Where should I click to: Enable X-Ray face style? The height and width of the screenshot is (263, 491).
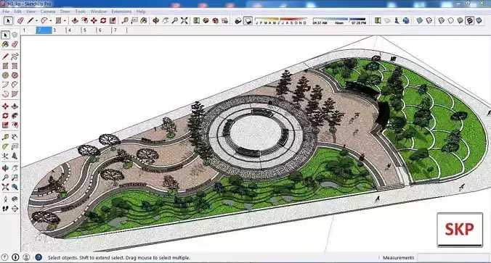point(420,20)
